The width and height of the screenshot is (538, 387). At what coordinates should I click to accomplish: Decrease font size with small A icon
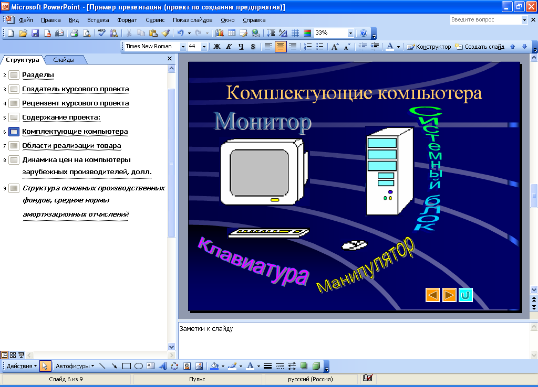pos(347,47)
